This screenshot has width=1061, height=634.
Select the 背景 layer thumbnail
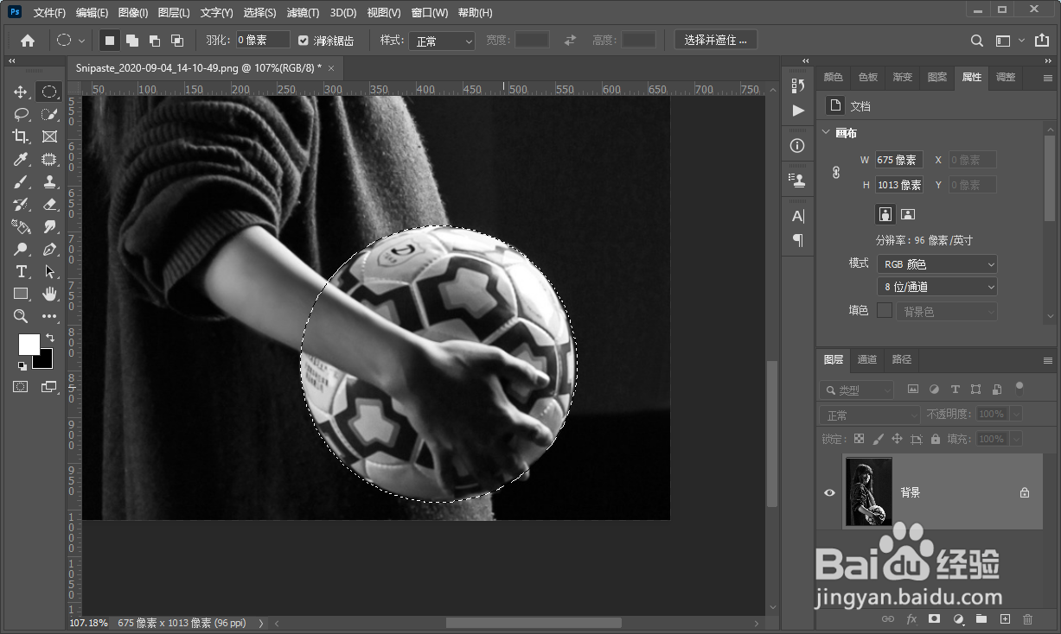(x=868, y=492)
